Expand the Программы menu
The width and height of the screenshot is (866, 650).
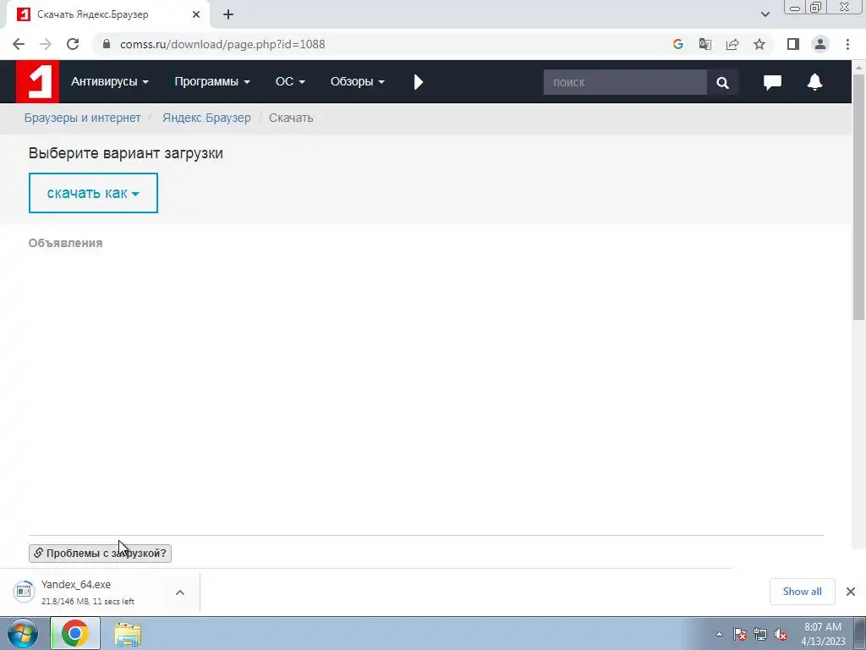(x=212, y=82)
